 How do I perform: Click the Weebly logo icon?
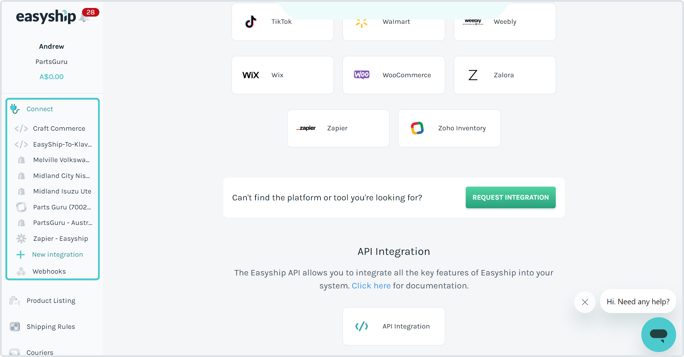click(473, 22)
